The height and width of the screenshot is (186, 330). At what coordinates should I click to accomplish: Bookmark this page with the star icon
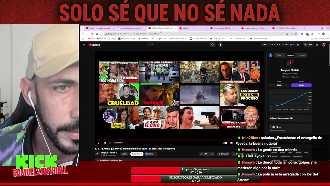296,34
